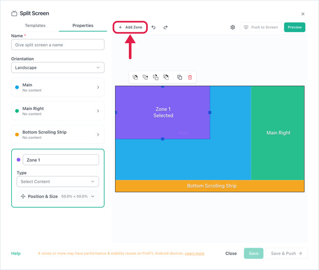
Task: Click the TV icon next to Split Screen
Action: (14, 13)
